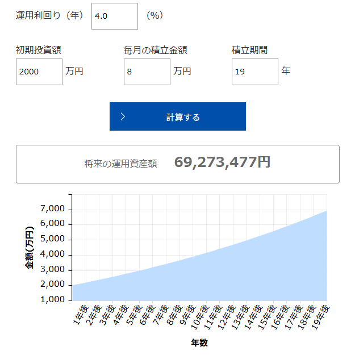Click the 1年後 label on the x-axis
The image size is (359, 355).
80,315
